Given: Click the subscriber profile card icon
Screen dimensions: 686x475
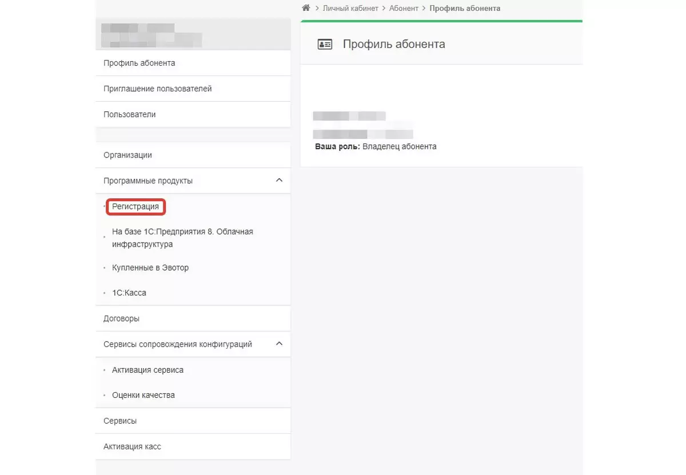Looking at the screenshot, I should (325, 44).
